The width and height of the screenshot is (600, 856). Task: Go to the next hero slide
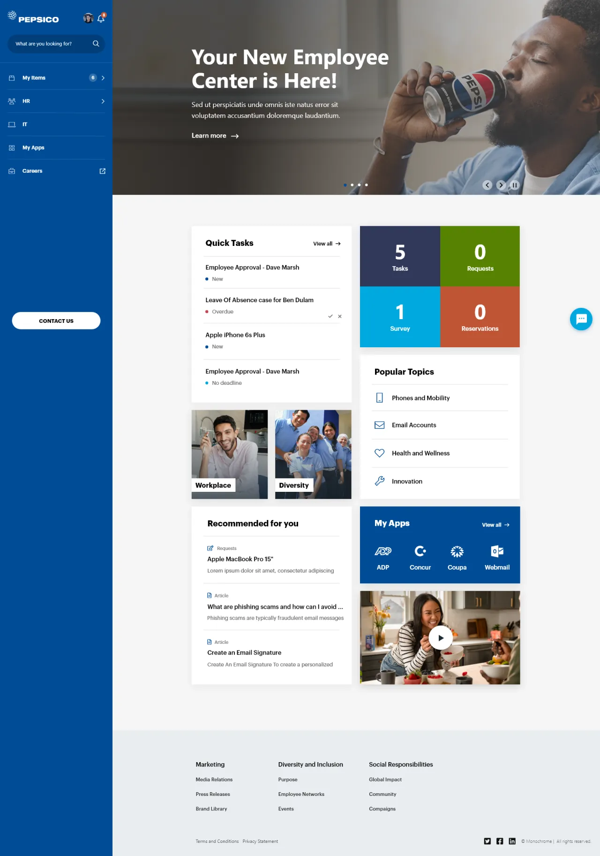(x=501, y=185)
